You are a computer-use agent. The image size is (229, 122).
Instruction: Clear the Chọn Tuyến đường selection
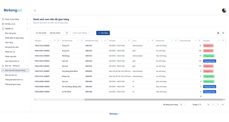(x=89, y=33)
